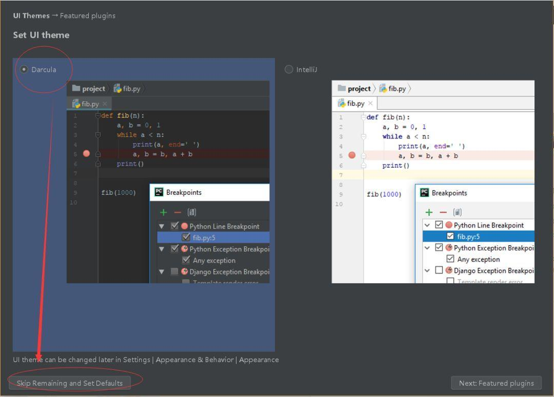Toggle Any exception checkbox in IntelliJ preview
Screen dimensions: 554x397
coord(450,259)
